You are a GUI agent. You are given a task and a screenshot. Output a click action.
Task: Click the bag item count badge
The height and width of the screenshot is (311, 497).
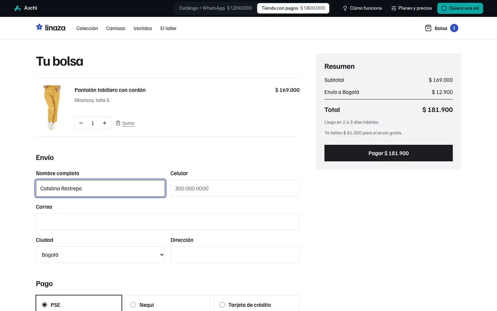click(454, 28)
